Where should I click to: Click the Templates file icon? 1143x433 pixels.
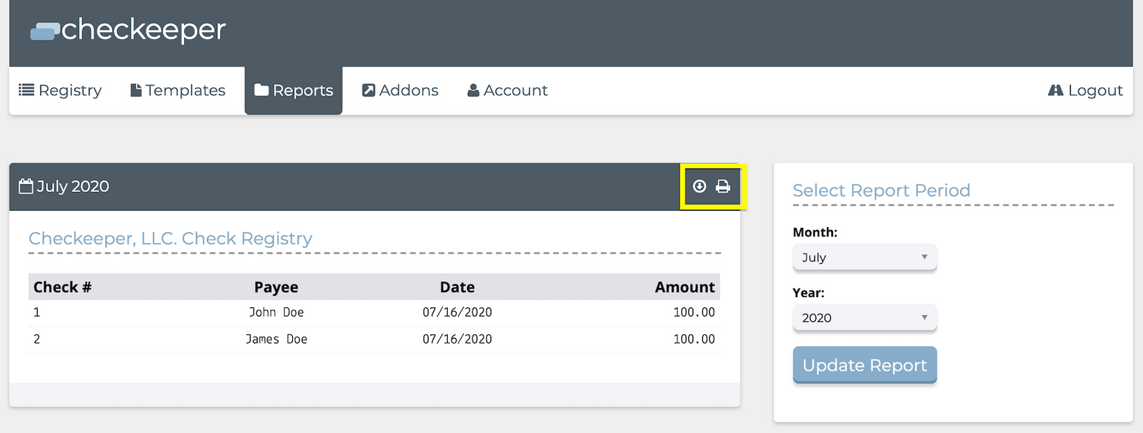point(136,90)
